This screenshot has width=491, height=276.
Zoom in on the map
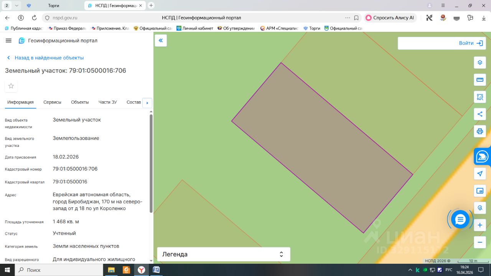(x=480, y=225)
